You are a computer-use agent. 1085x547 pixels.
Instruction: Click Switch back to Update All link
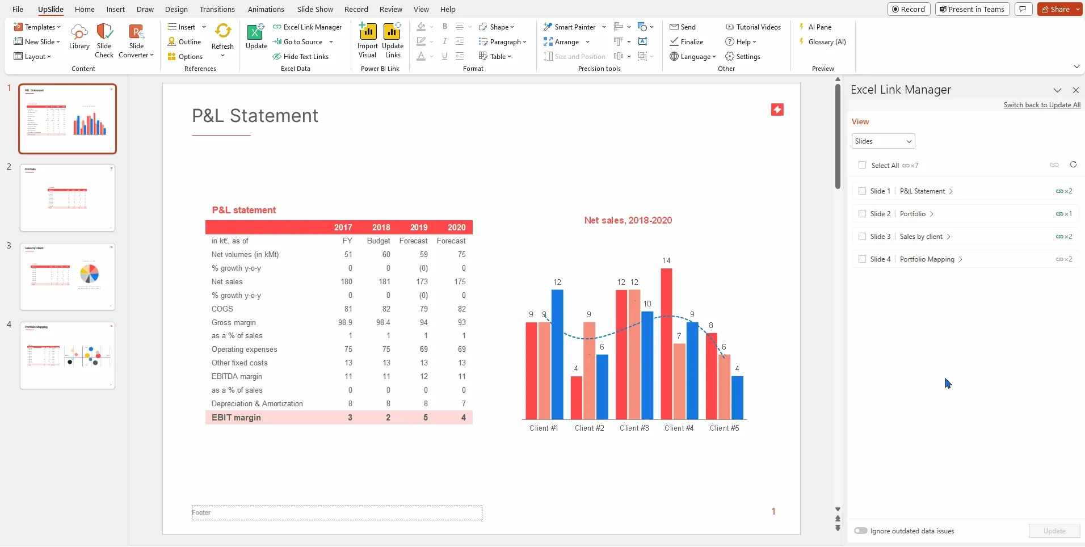[1042, 105]
